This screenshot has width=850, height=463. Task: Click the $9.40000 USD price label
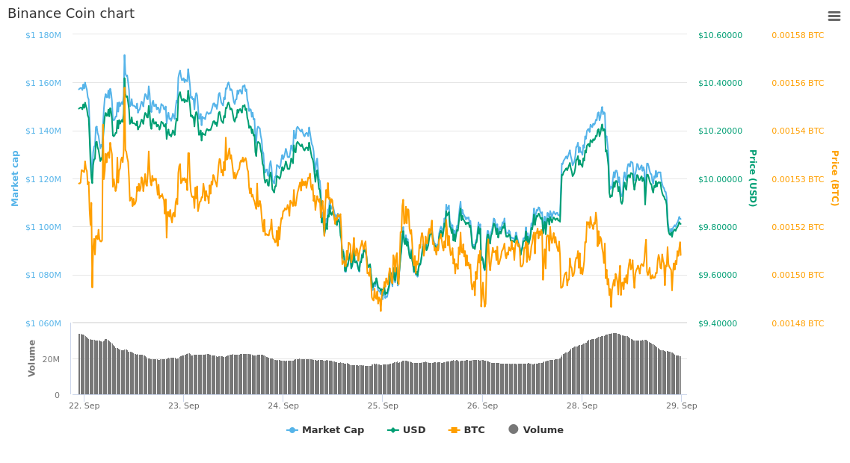point(718,323)
